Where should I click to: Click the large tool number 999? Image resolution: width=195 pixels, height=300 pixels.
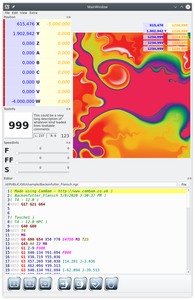tap(19, 125)
